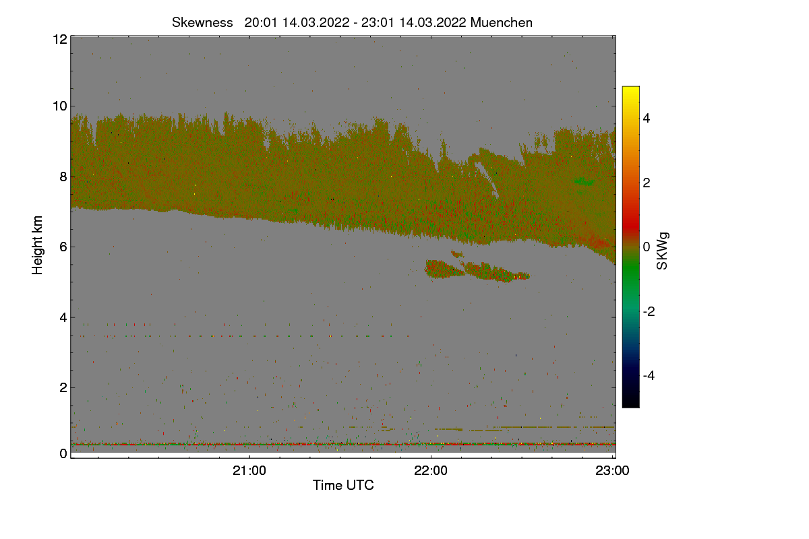Click the 8 height tick label
This screenshot has width=809, height=539.
pyautogui.click(x=63, y=177)
